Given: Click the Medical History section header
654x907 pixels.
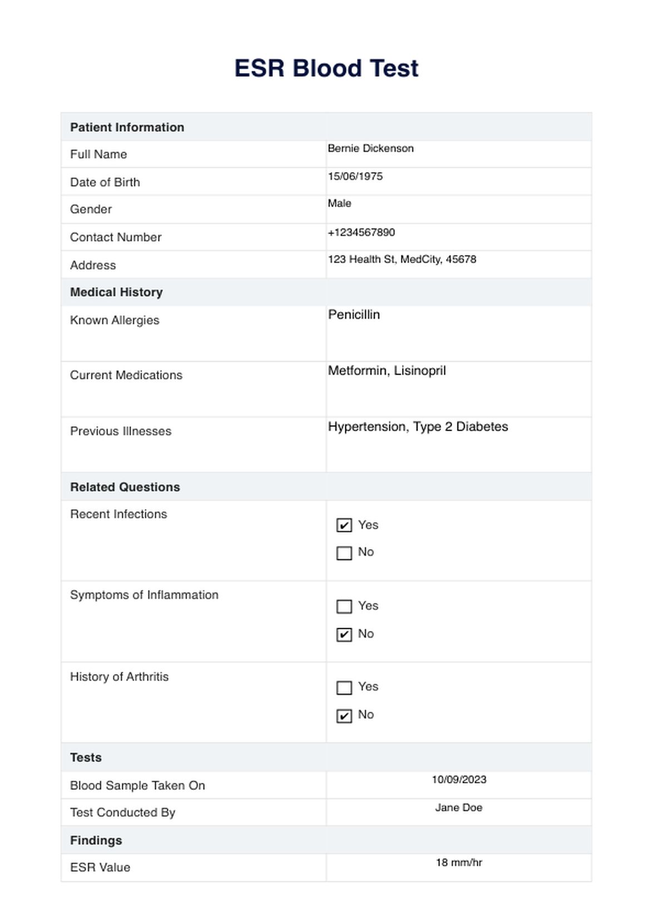Looking at the screenshot, I should point(116,292).
